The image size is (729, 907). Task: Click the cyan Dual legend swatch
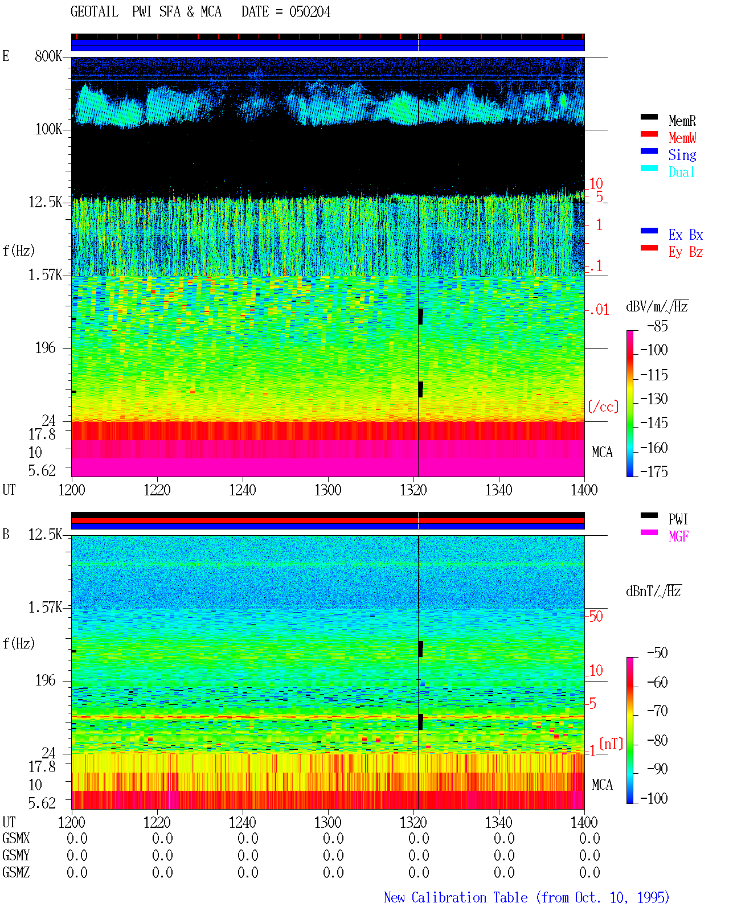coord(649,168)
